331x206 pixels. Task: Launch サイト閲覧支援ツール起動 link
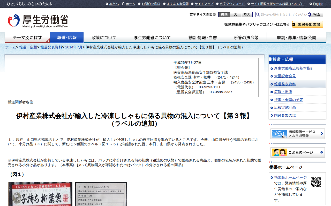click(277, 4)
